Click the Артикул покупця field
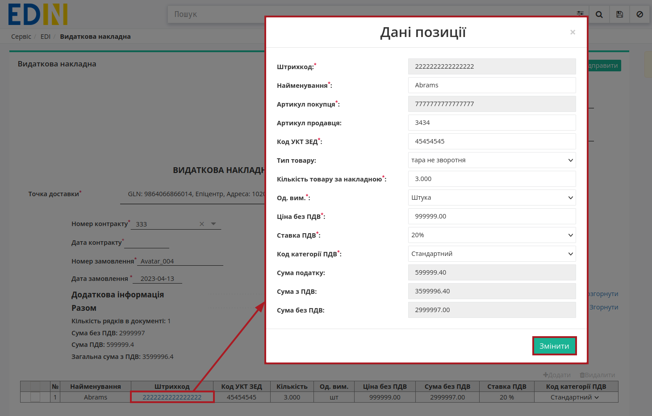Viewport: 652px width, 416px height. coord(492,104)
